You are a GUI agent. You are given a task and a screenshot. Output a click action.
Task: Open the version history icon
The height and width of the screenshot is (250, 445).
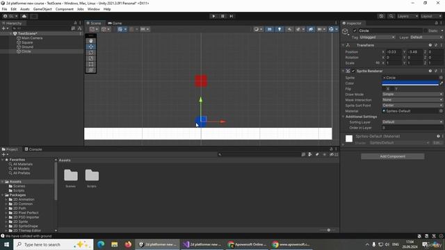coord(381,16)
